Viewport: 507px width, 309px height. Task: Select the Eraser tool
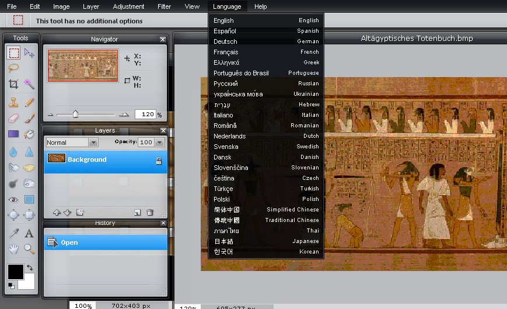pos(13,118)
